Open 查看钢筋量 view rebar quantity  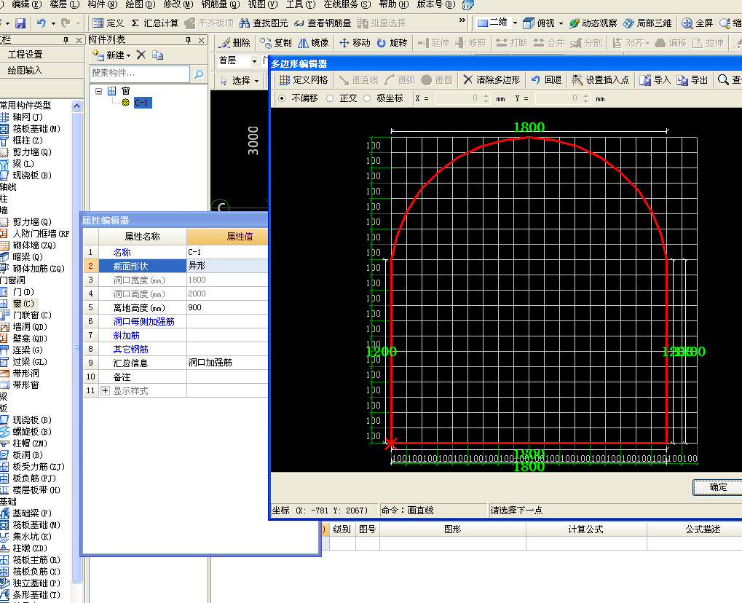(323, 23)
